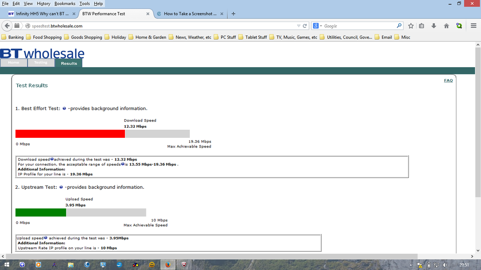The height and width of the screenshot is (270, 481).
Task: Open a new tab with plus button
Action: coord(234,14)
